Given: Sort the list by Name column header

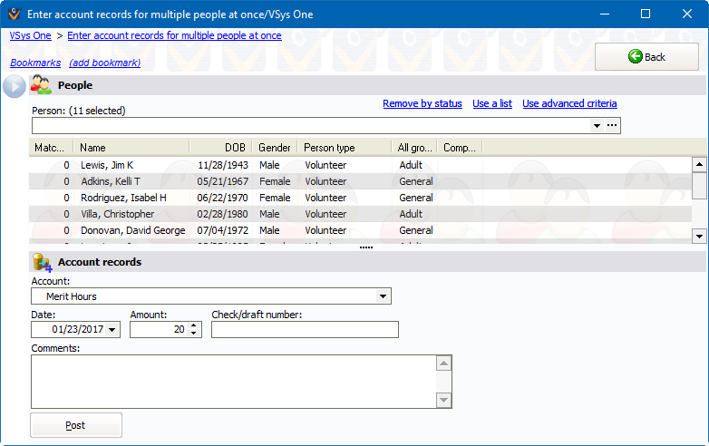Looking at the screenshot, I should [x=92, y=148].
